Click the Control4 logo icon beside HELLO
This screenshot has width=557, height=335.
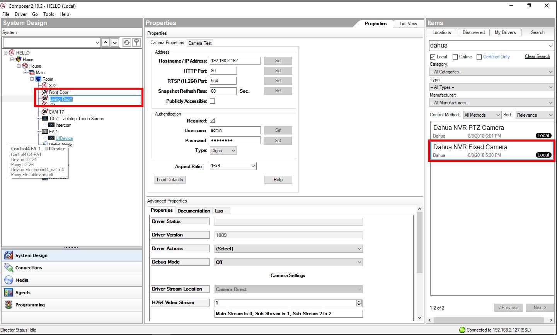pos(12,53)
